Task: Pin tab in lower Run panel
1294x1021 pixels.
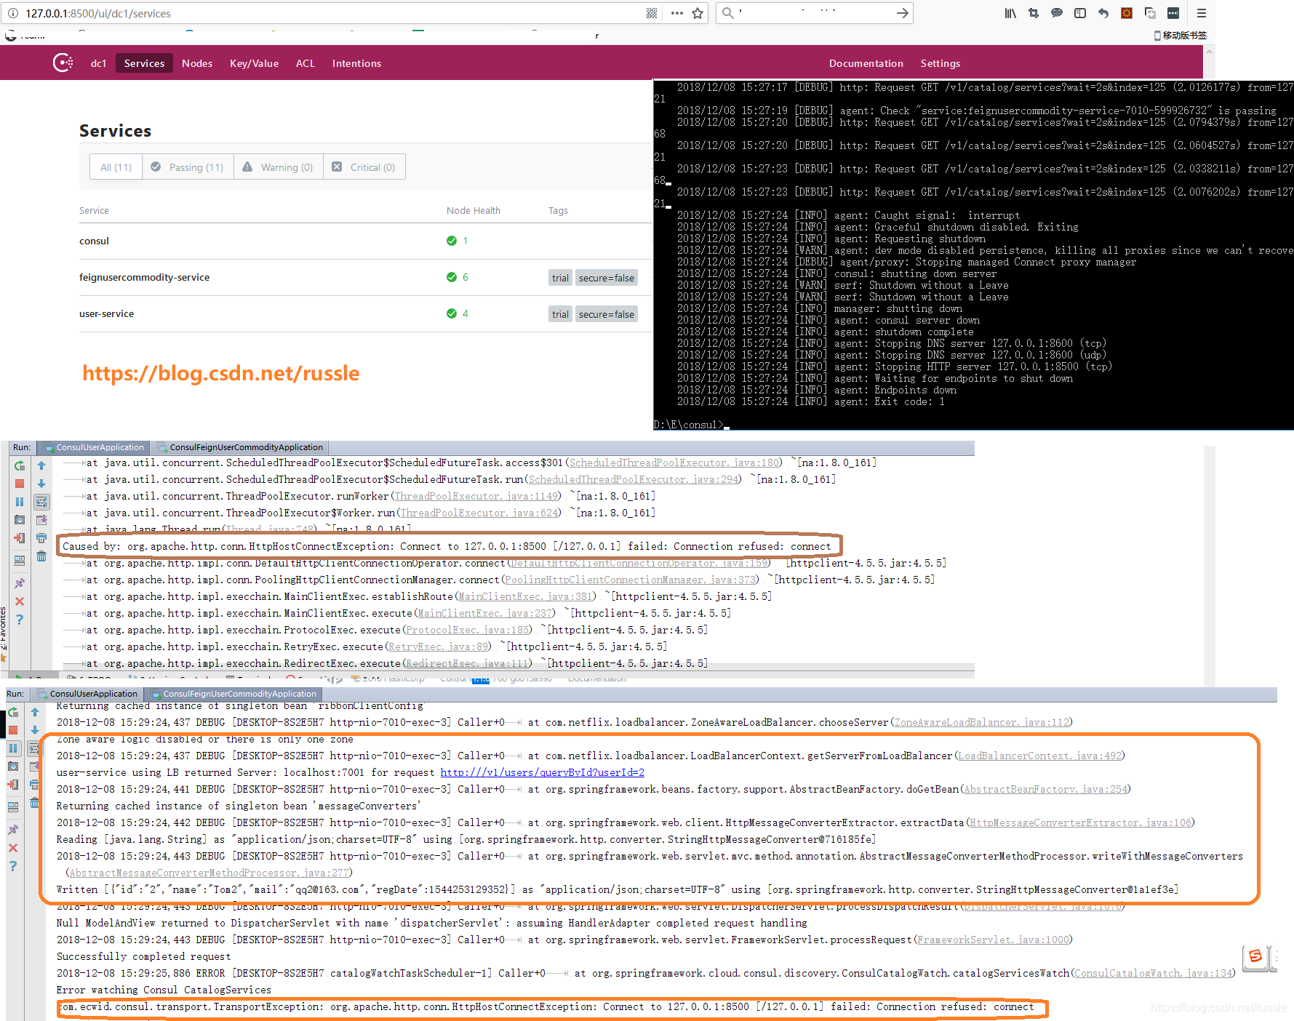Action: click(13, 830)
